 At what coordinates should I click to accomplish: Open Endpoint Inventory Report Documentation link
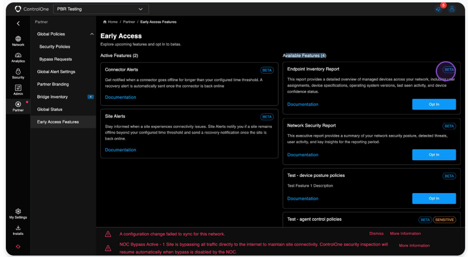click(303, 105)
